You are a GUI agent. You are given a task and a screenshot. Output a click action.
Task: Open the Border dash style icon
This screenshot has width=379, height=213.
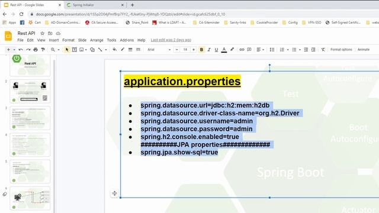pos(138,50)
